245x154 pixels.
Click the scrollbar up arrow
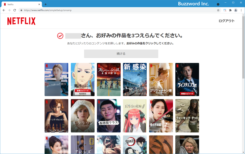click(243, 15)
